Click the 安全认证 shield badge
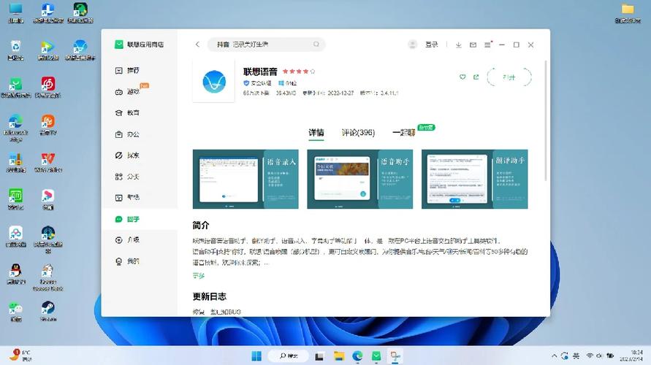 [x=257, y=83]
